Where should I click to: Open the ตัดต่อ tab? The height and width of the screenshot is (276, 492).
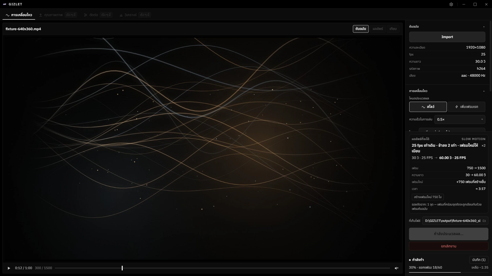pyautogui.click(x=98, y=15)
